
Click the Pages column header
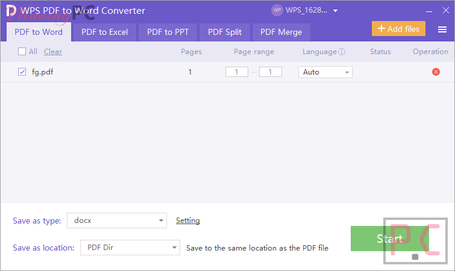(191, 52)
